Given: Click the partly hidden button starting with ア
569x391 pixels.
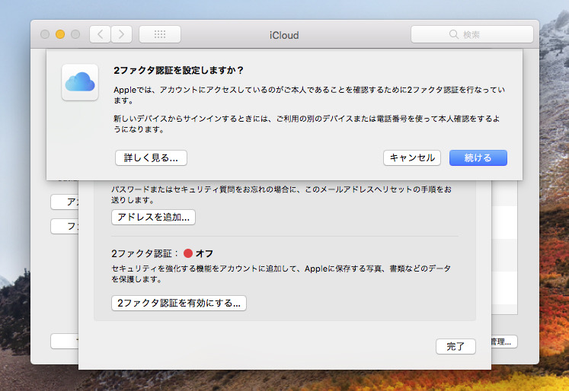Looking at the screenshot, I should point(64,202).
